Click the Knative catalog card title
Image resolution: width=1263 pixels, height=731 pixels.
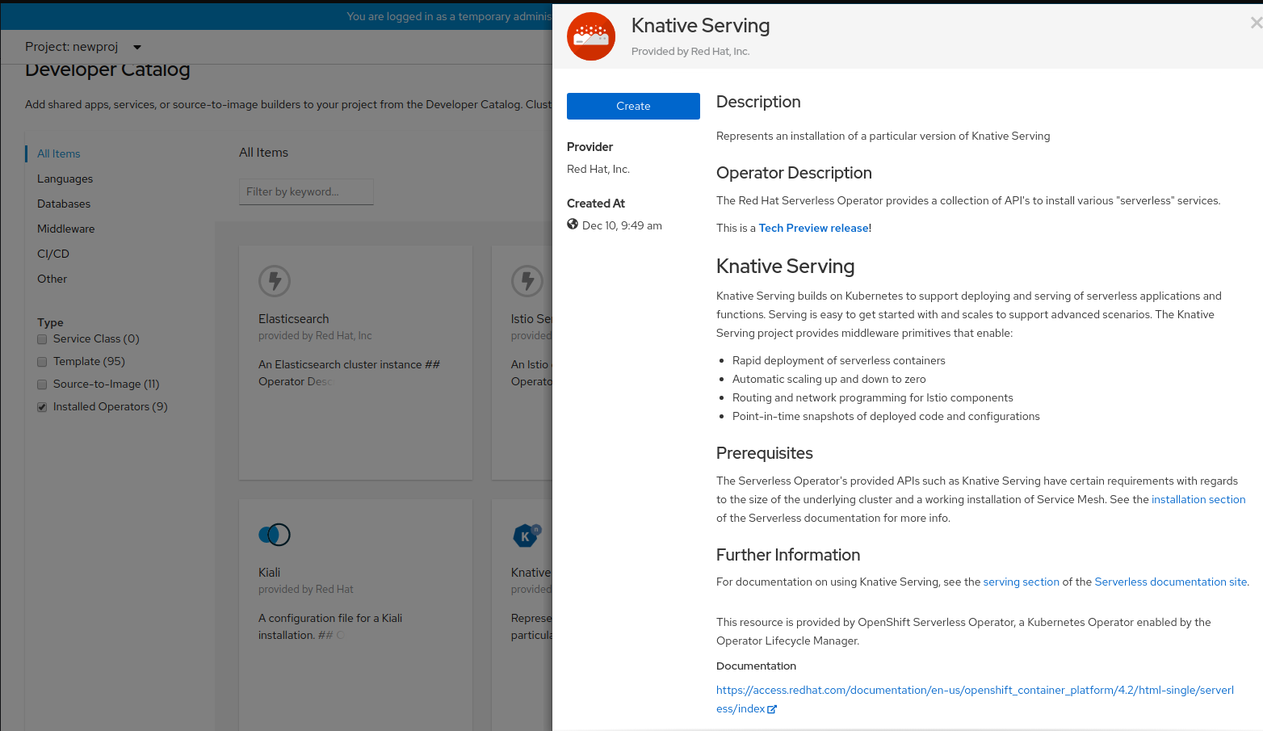click(x=531, y=573)
